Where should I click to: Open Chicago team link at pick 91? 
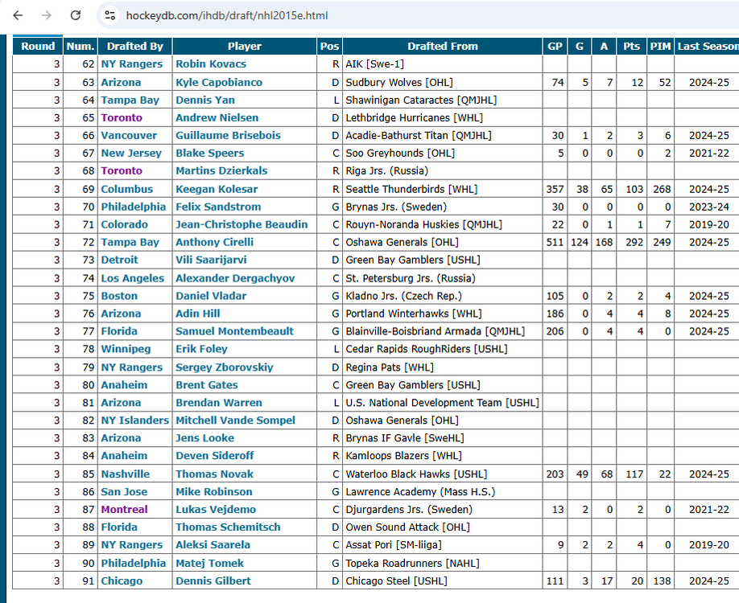122,580
